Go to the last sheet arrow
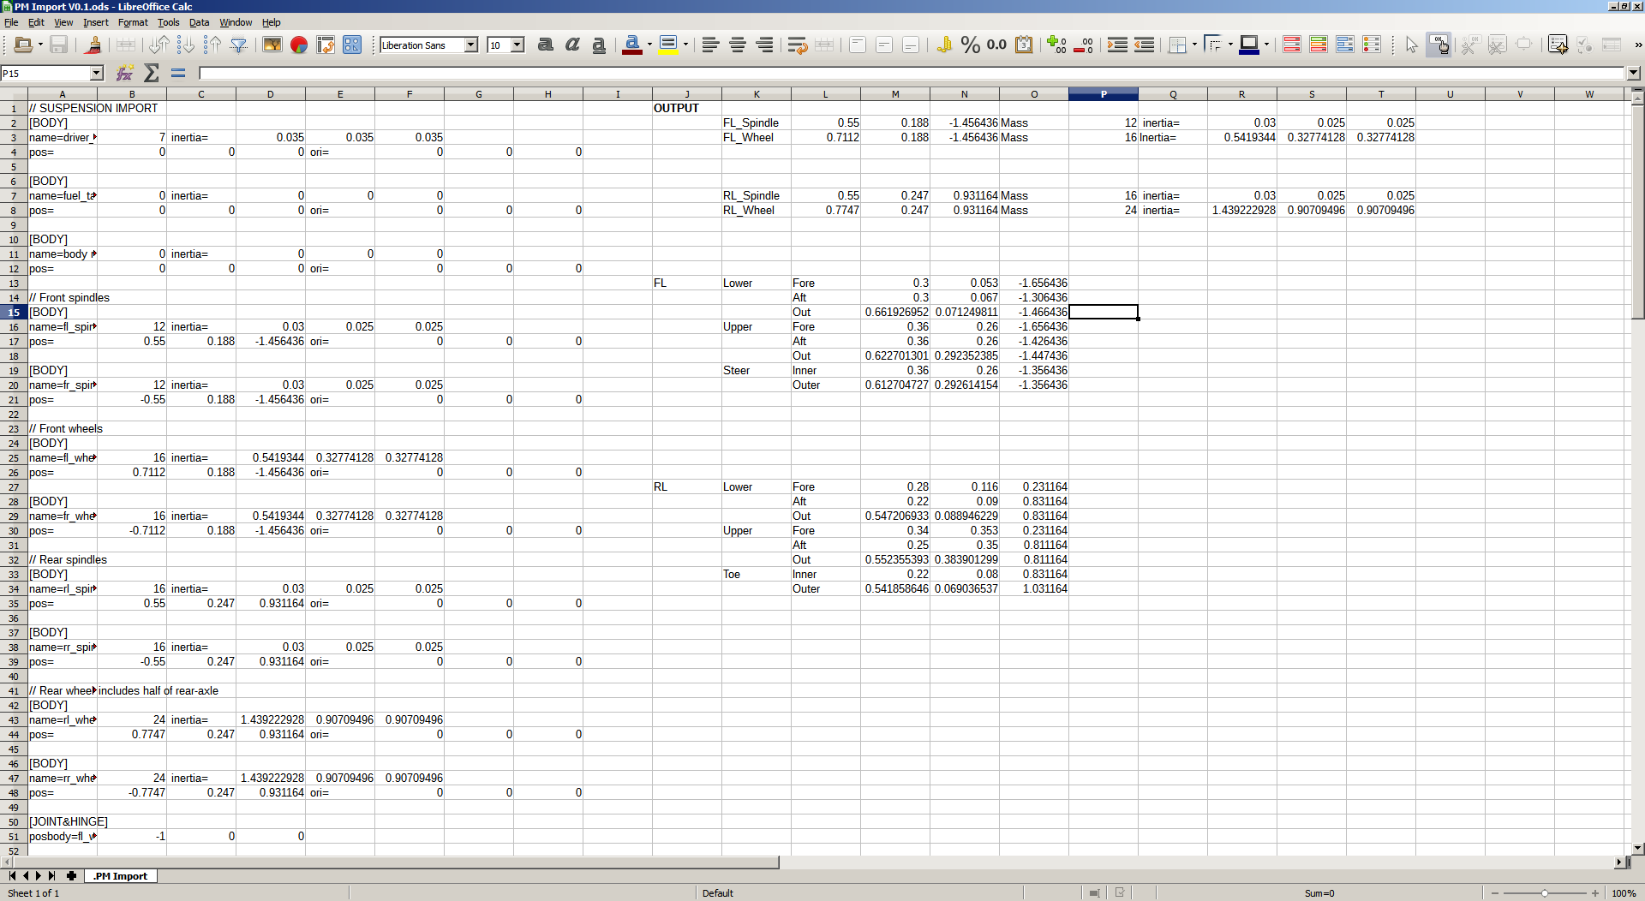This screenshot has width=1645, height=901. click(x=52, y=876)
